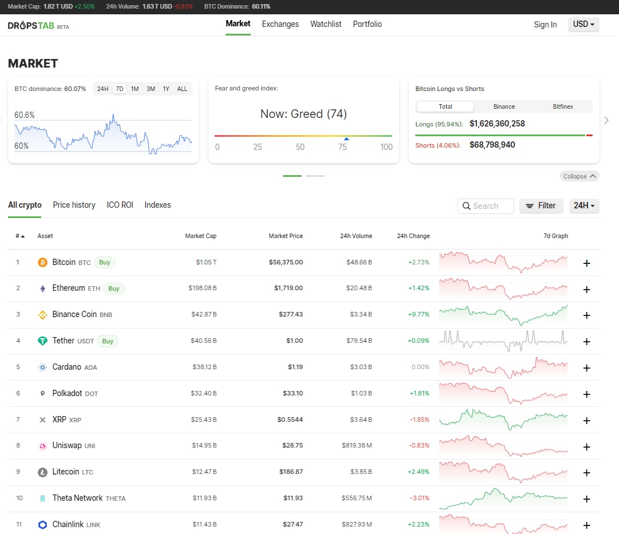Viewport: 619px width, 534px height.
Task: Set BTC dominance chart to 3M
Action: 151,89
